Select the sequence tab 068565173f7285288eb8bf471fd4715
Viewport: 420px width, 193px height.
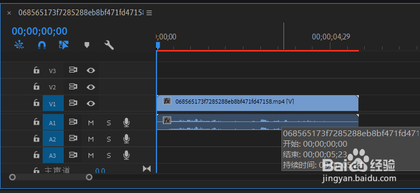tap(81, 13)
